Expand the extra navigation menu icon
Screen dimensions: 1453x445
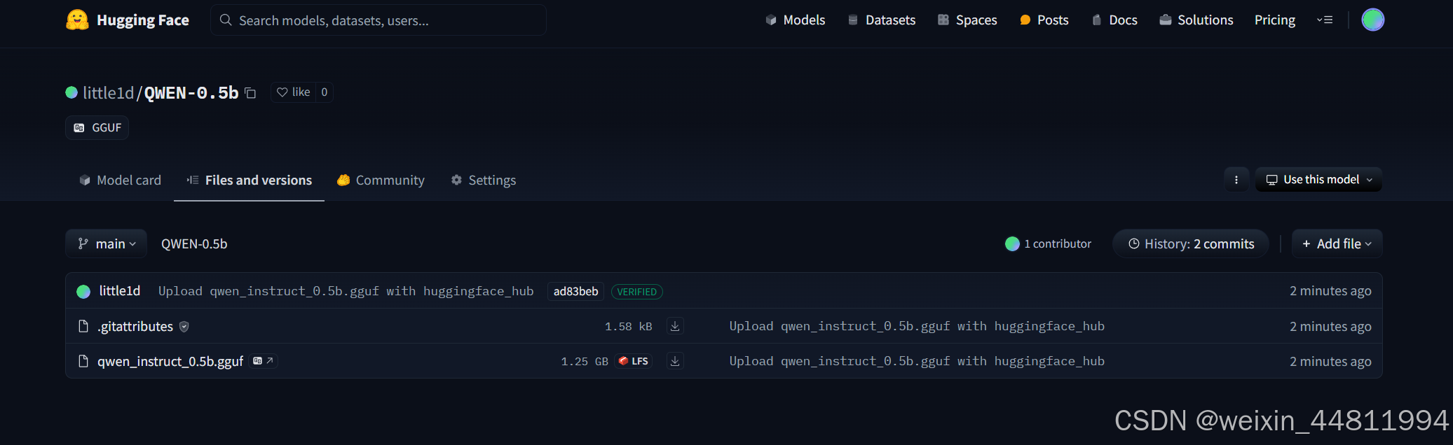[1324, 20]
